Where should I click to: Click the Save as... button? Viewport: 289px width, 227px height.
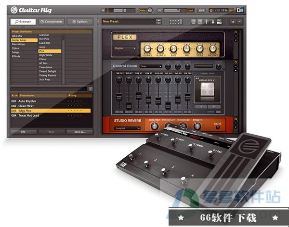point(79,132)
